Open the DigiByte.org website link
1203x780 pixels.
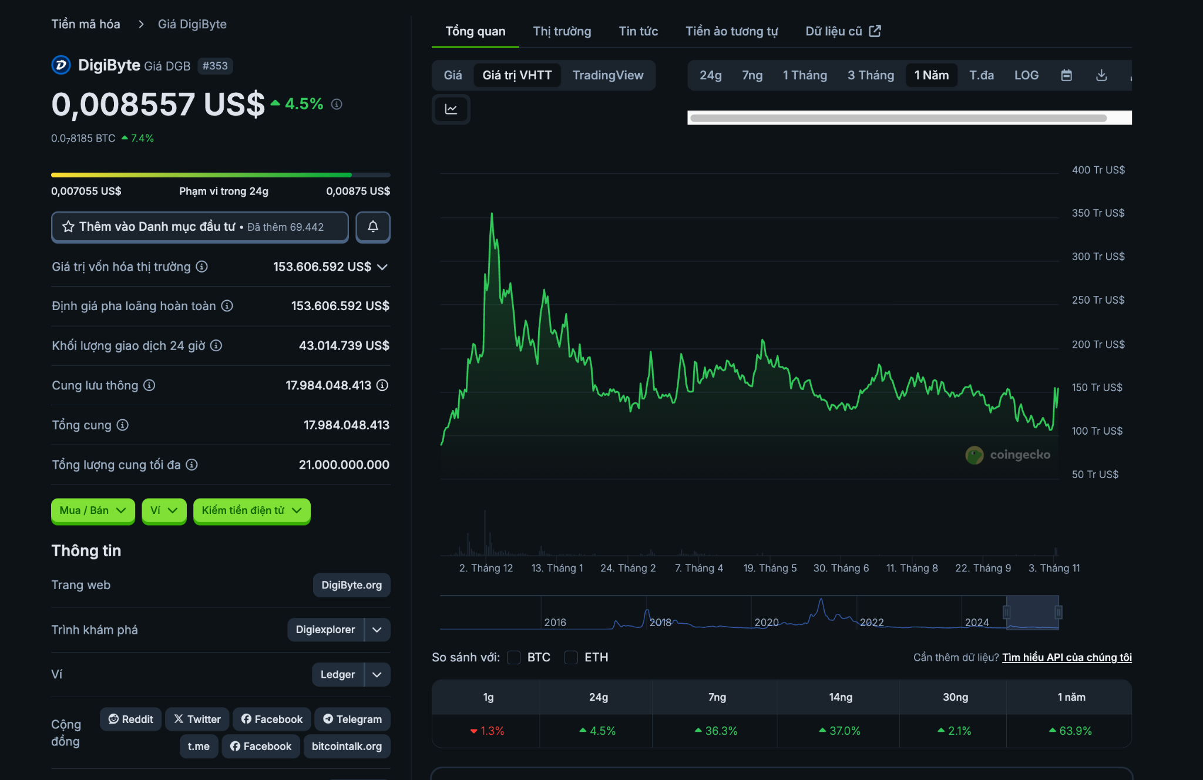[351, 585]
